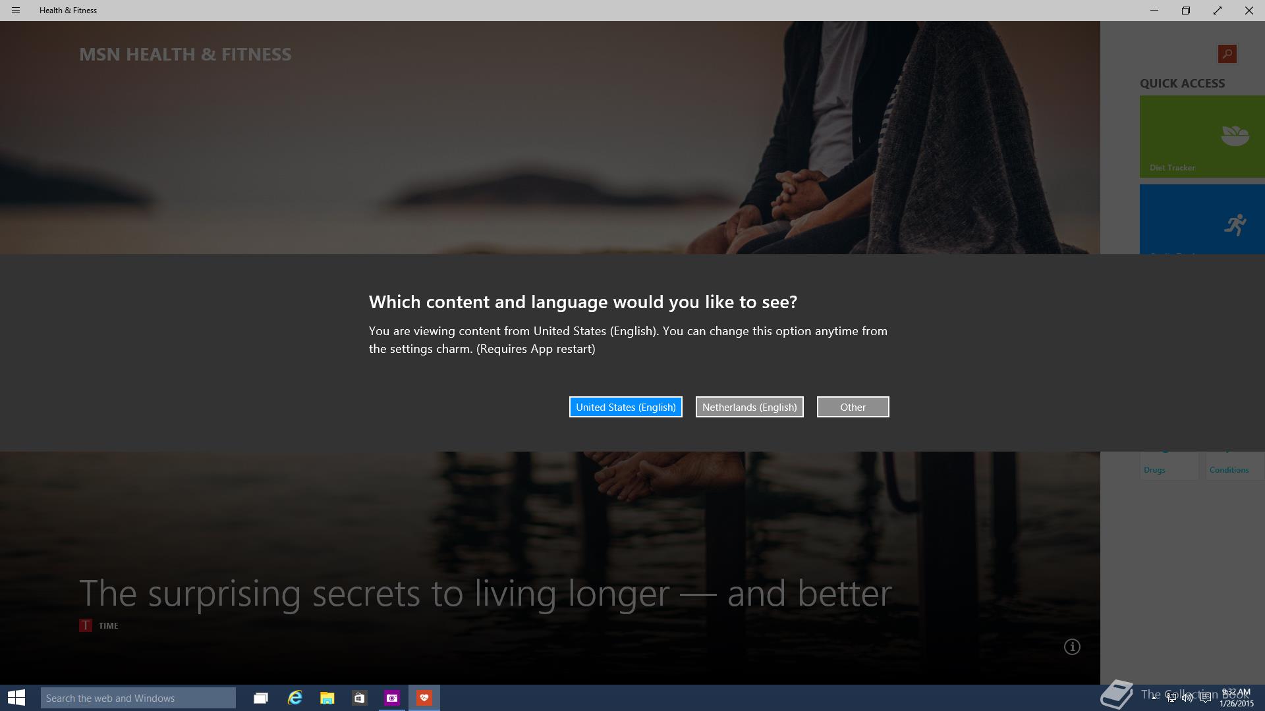Image resolution: width=1265 pixels, height=711 pixels.
Task: Show hidden system tray icons
Action: pyautogui.click(x=1154, y=698)
